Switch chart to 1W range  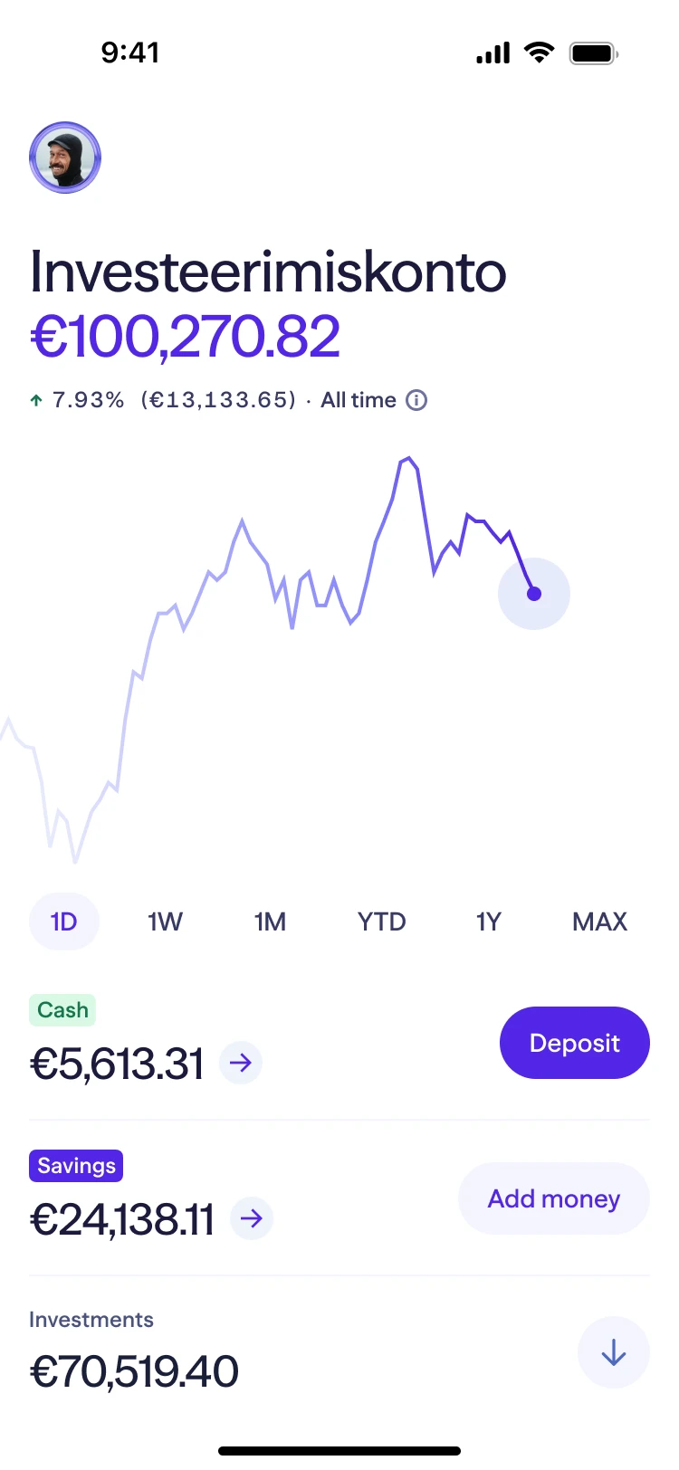(x=165, y=921)
